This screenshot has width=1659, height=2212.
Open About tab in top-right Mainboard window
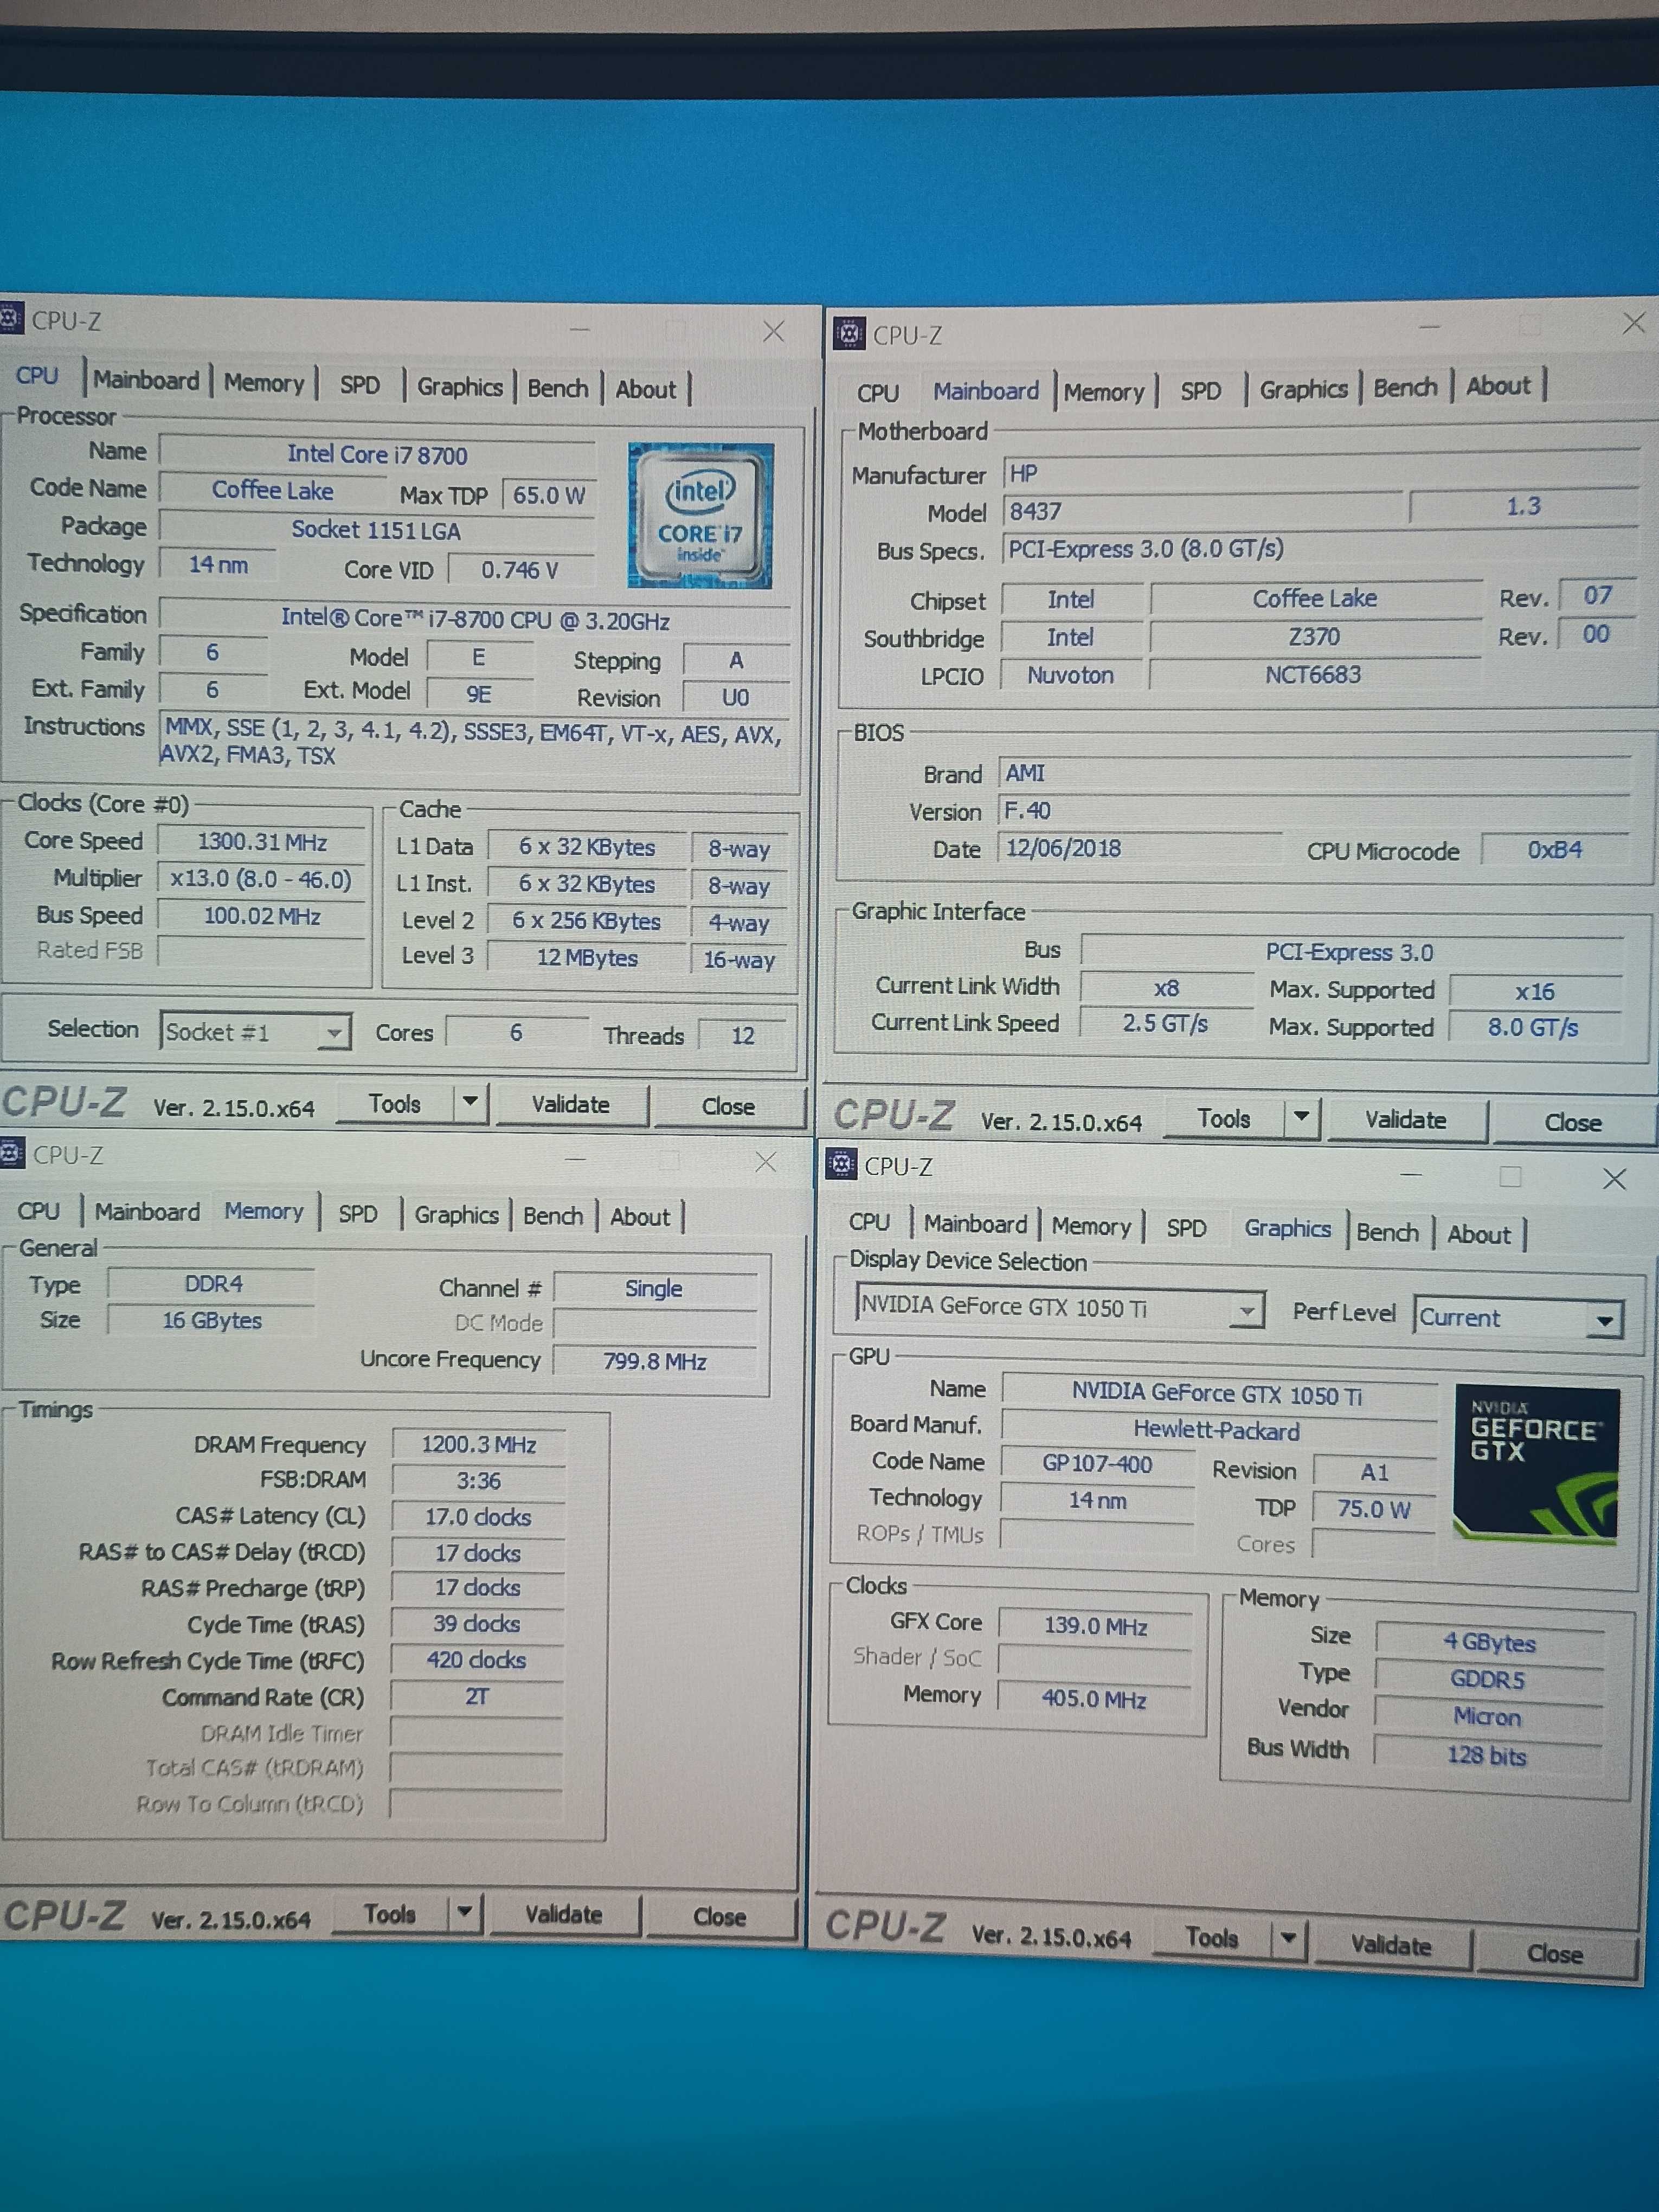click(1499, 386)
